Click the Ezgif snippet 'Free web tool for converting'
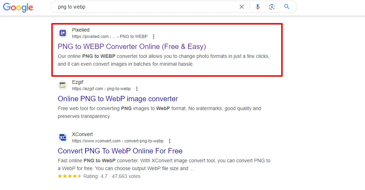Viewport: 365px width, 190px height. coord(159,112)
